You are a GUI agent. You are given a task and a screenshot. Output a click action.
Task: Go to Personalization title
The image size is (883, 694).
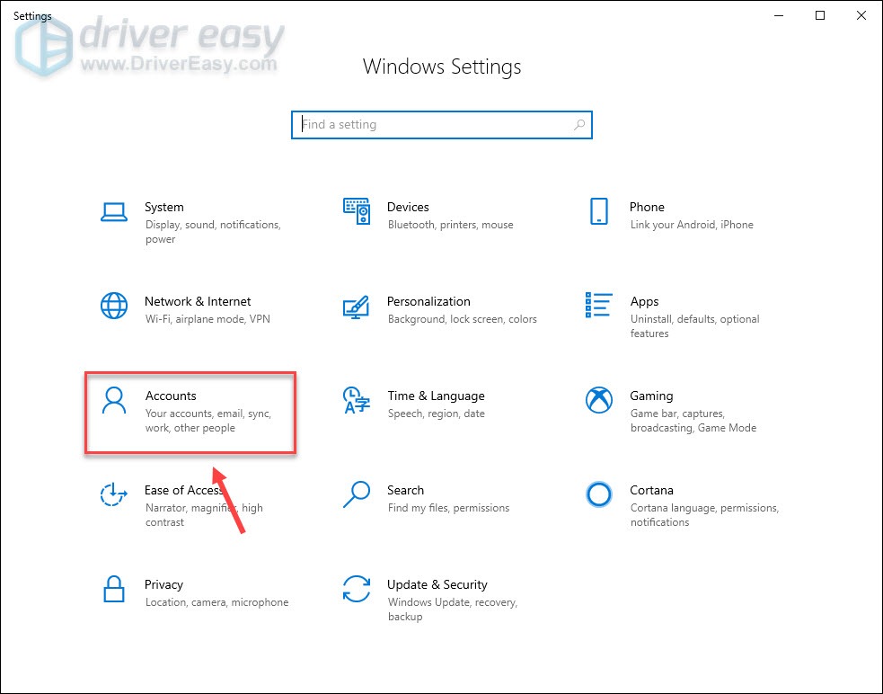point(428,301)
